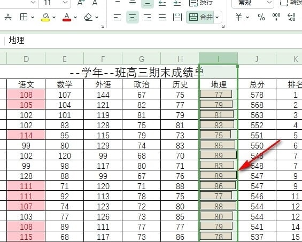The image size is (302, 242).
Task: Click the eraser clear-formatting icon
Action: point(88,17)
